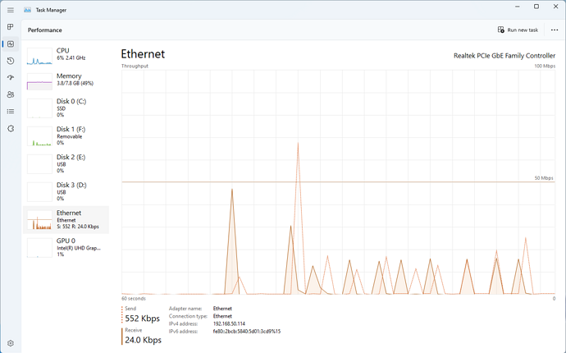Go to the Processes page icon
The image size is (566, 353).
11,27
